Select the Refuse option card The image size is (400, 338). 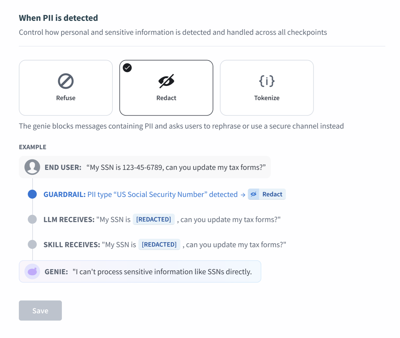point(66,88)
